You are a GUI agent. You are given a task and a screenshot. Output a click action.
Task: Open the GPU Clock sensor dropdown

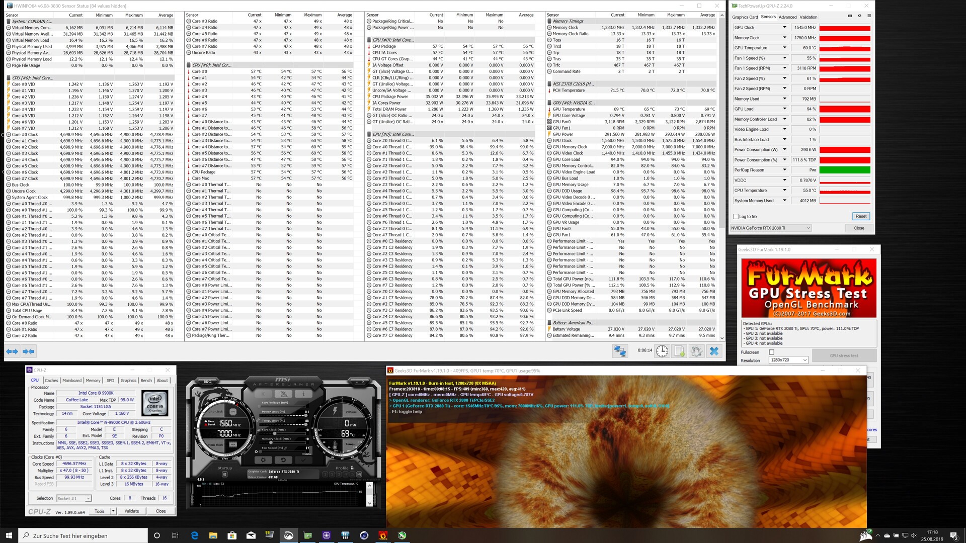point(784,28)
